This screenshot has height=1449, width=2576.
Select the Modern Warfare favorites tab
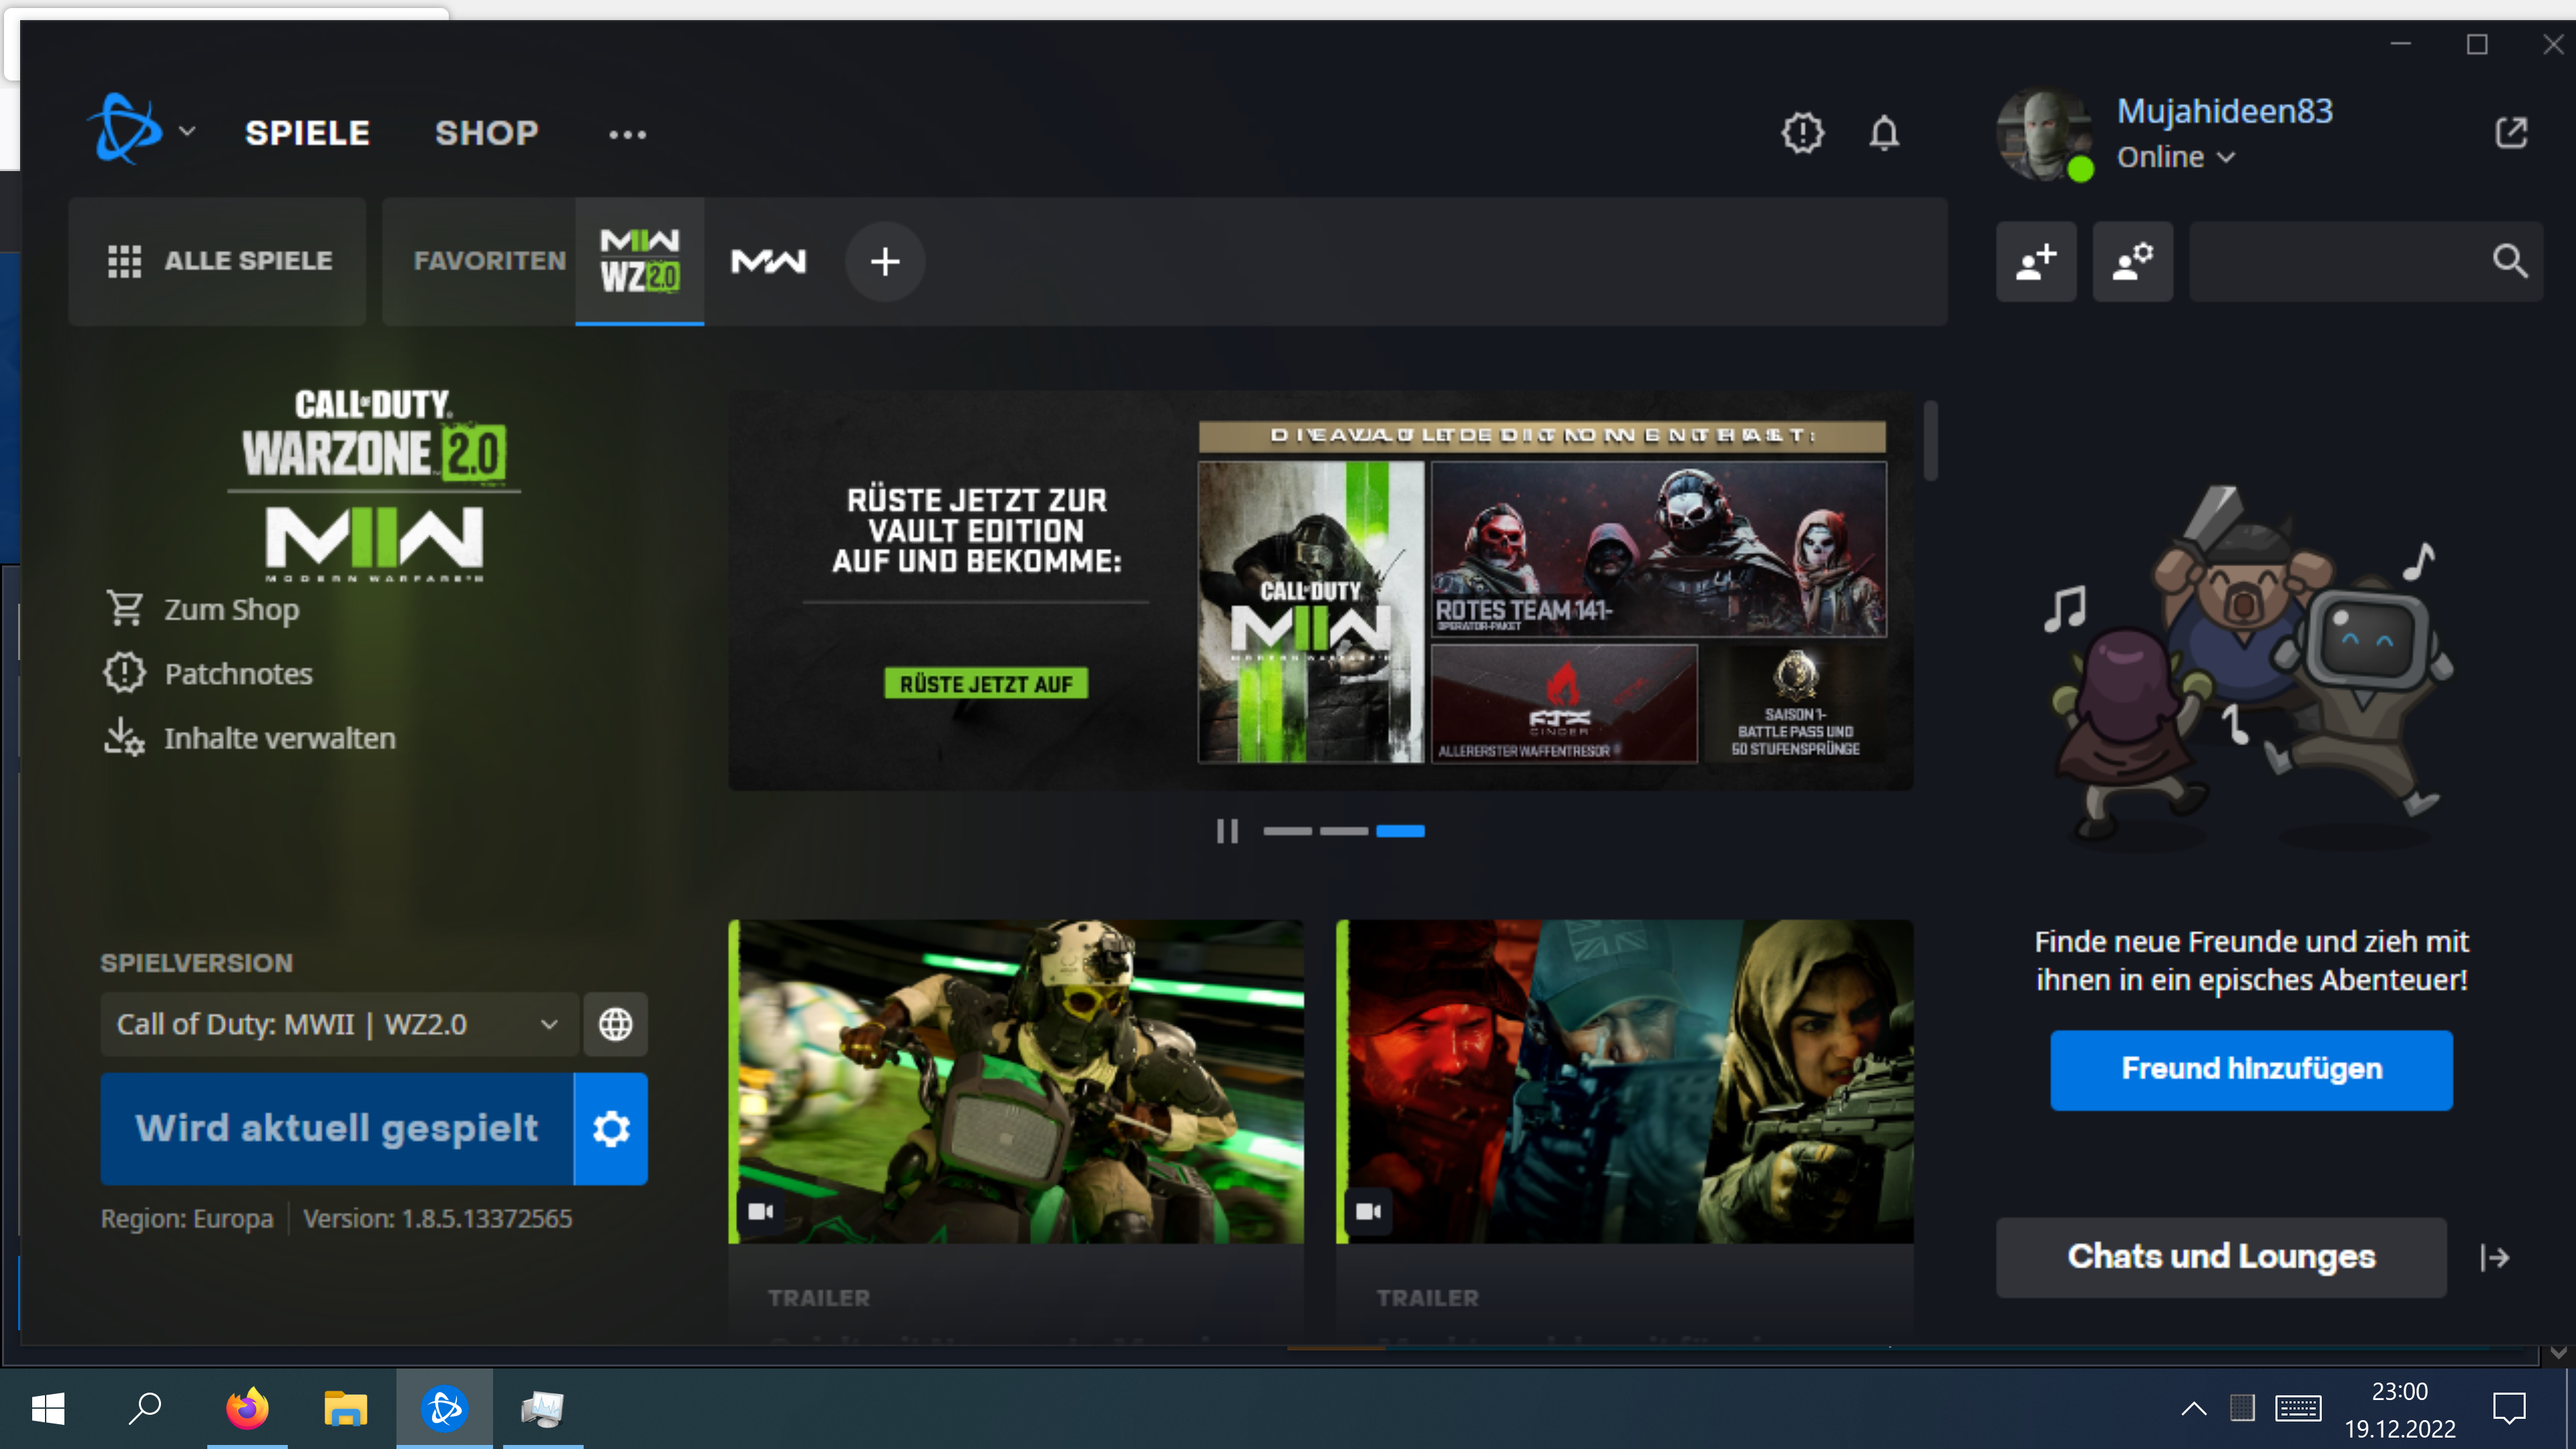click(x=768, y=262)
